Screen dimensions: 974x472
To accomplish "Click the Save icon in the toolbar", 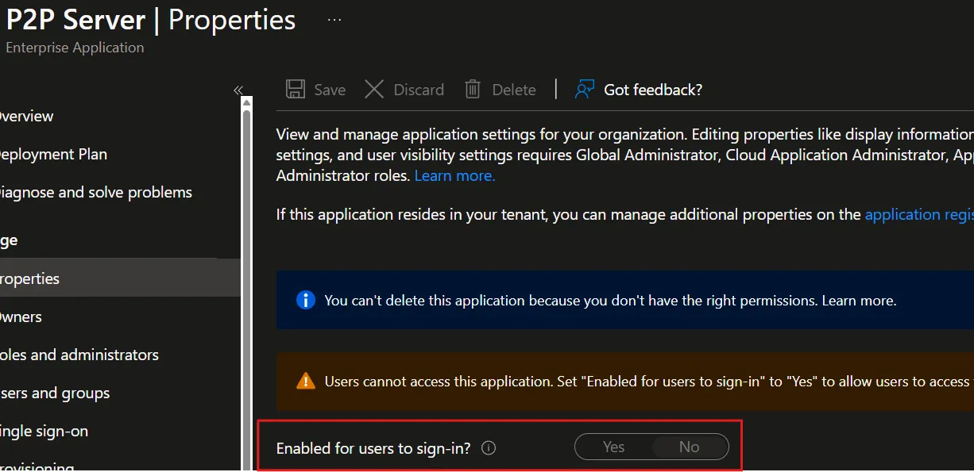I will tap(296, 89).
